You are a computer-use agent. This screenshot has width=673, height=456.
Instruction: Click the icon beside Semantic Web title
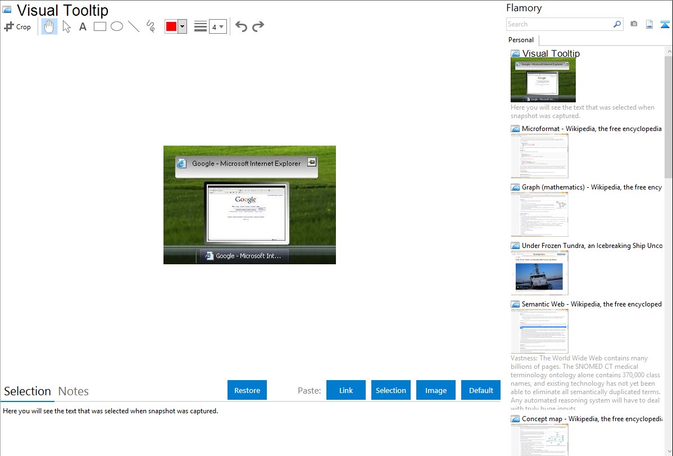(x=516, y=304)
